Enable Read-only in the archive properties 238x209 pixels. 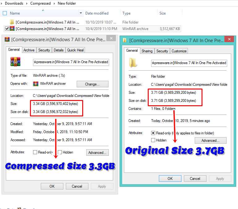[35, 152]
